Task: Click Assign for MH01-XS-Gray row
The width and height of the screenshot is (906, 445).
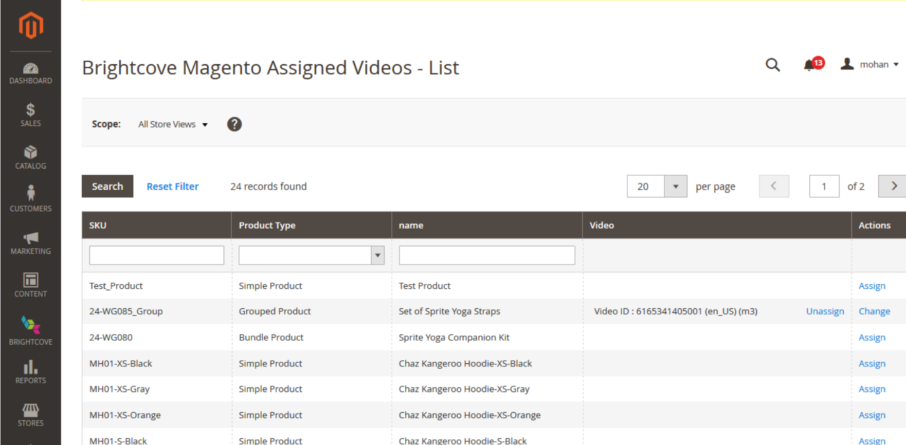Action: pyautogui.click(x=872, y=389)
